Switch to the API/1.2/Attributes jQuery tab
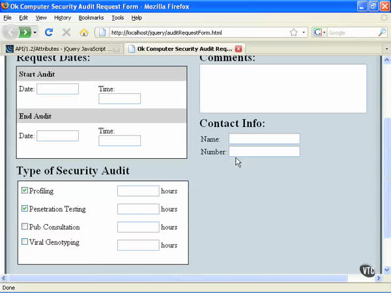The image size is (391, 293). click(62, 49)
